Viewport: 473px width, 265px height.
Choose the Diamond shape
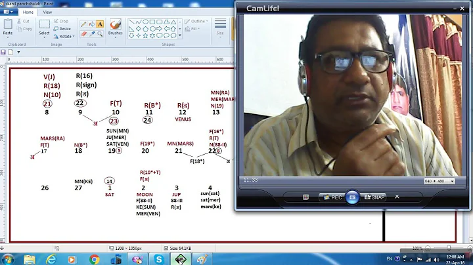pyautogui.click(x=138, y=29)
